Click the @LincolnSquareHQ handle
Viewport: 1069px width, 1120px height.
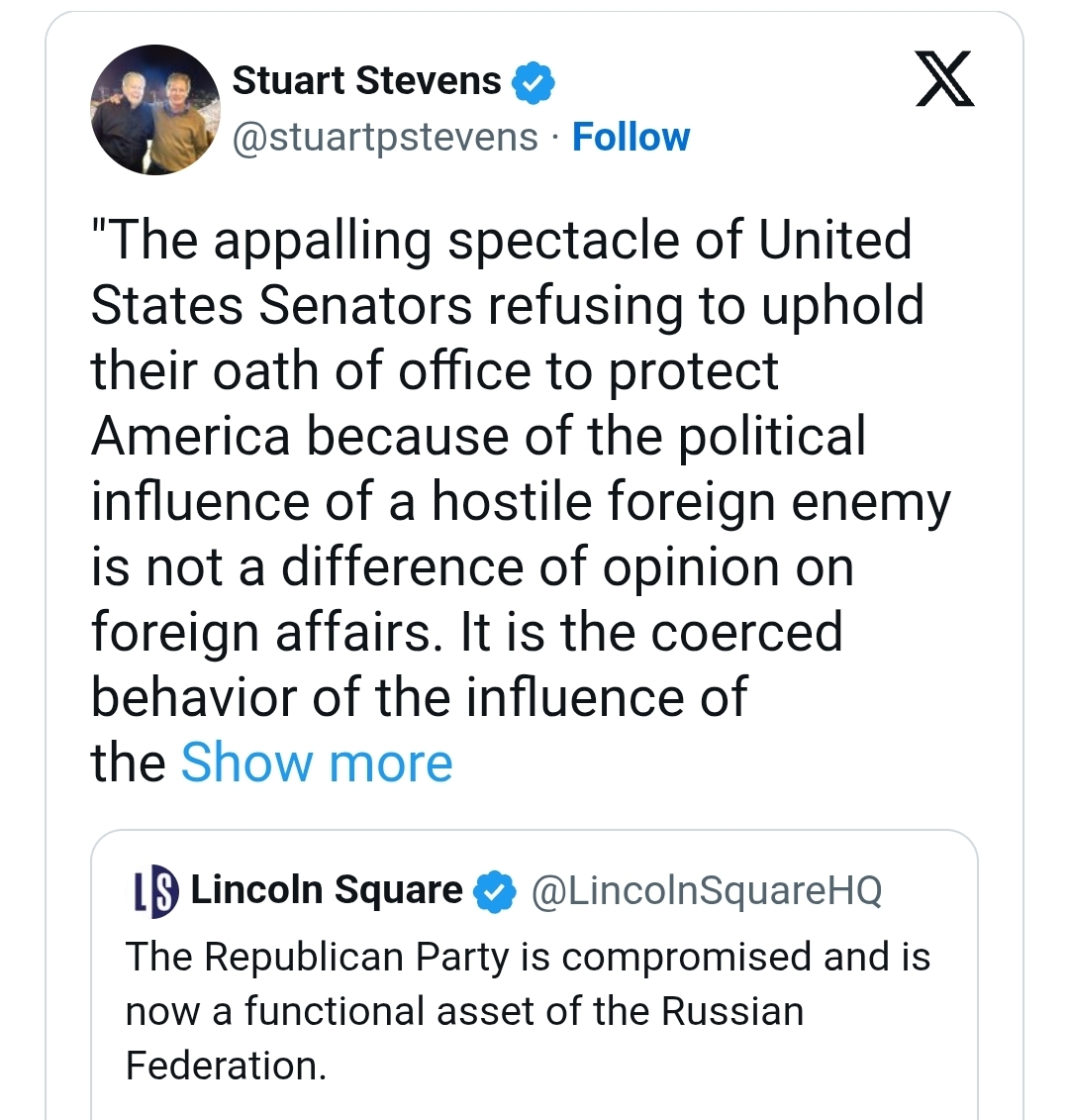pos(706,890)
